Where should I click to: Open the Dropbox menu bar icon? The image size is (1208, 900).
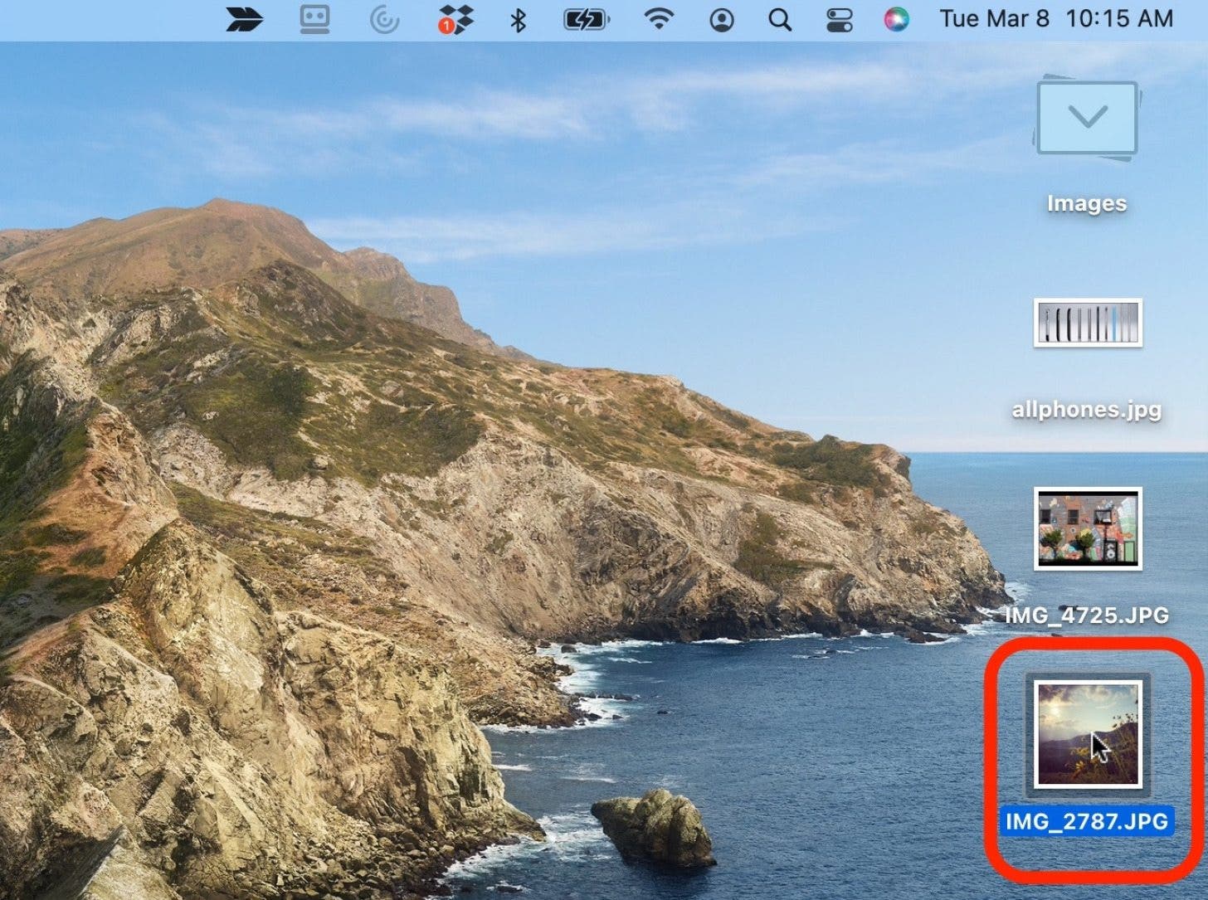455,19
